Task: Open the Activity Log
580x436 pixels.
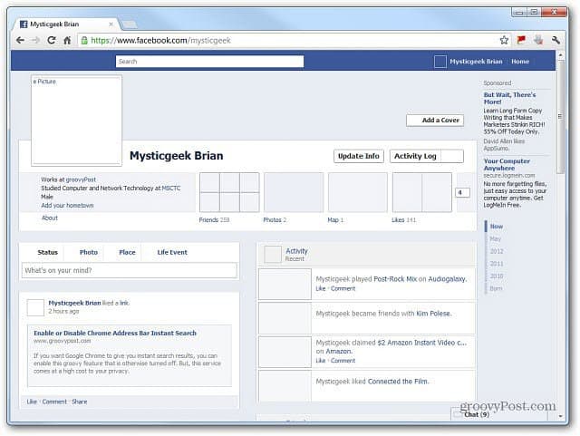Action: (415, 156)
